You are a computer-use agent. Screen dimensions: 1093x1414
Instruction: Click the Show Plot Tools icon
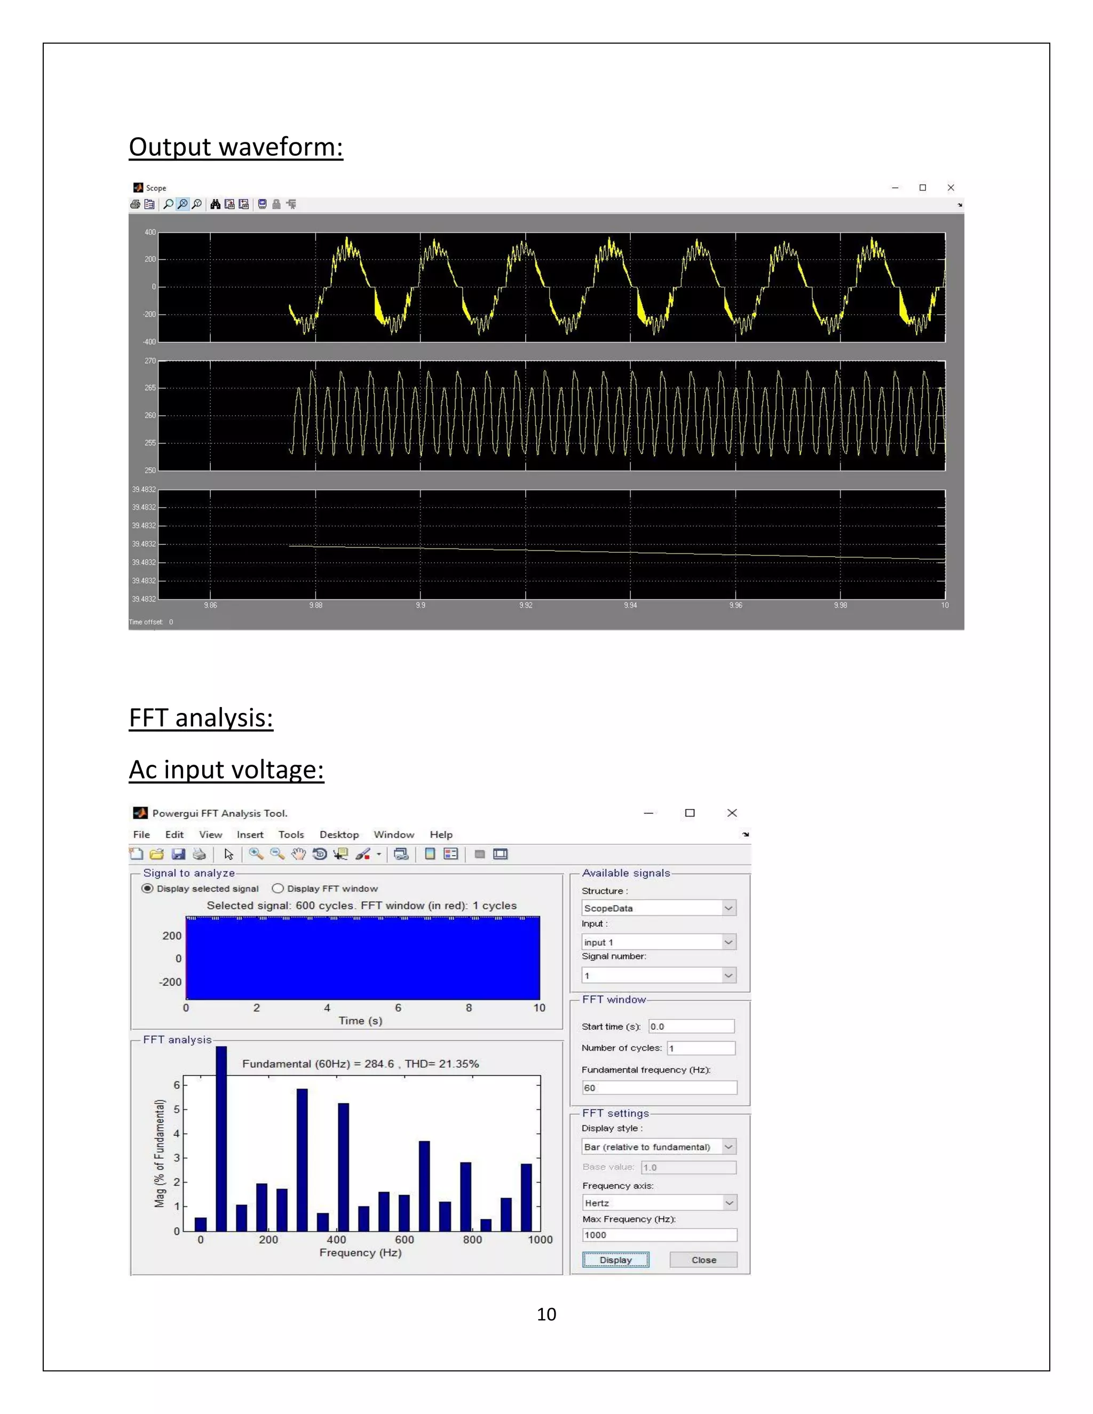coord(501,854)
